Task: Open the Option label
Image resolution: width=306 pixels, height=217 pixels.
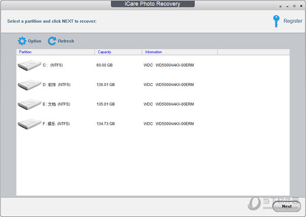Action: pyautogui.click(x=35, y=41)
